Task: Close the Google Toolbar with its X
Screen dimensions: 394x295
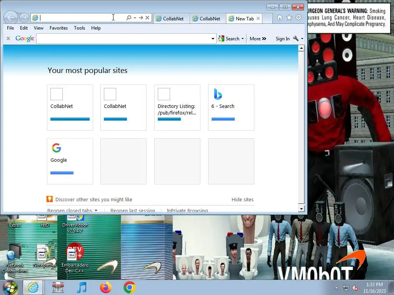Action: coord(8,38)
